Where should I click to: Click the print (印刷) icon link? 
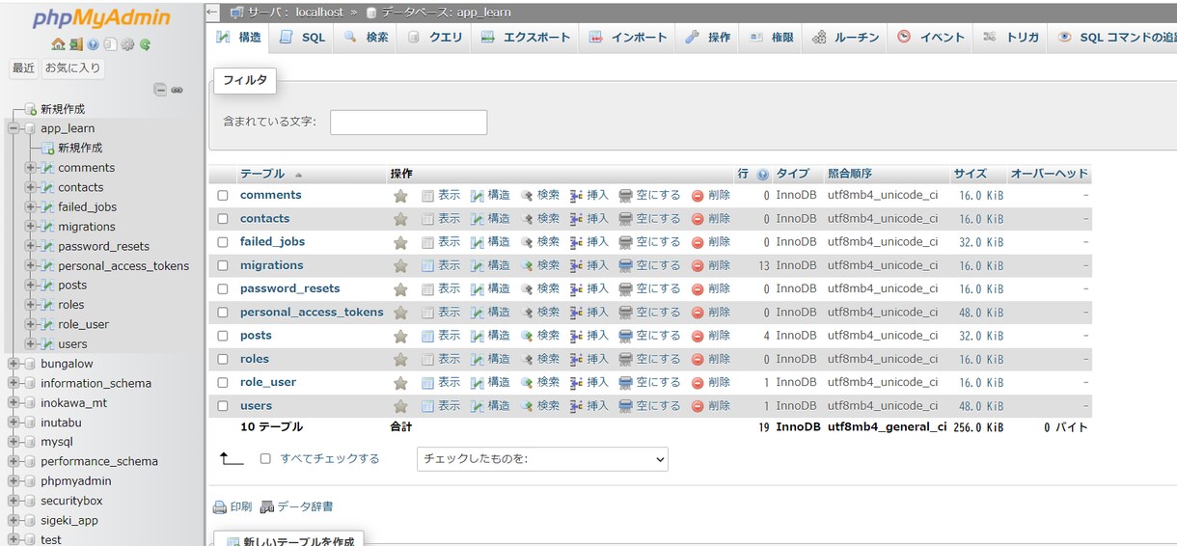pyautogui.click(x=233, y=506)
